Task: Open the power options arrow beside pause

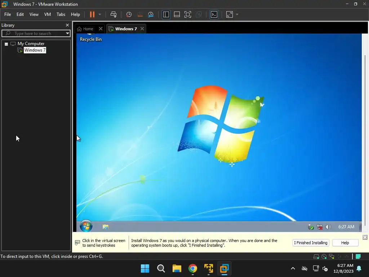Action: [100, 14]
